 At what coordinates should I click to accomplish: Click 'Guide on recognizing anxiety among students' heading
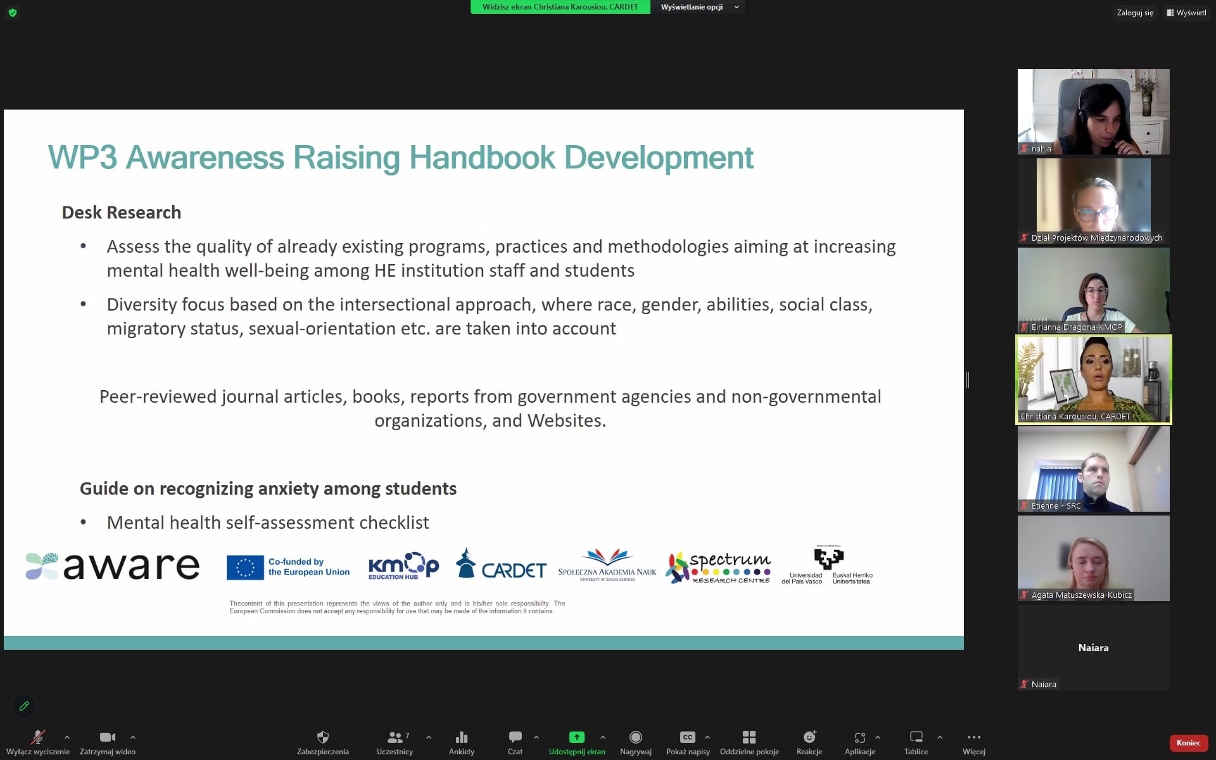[x=268, y=488]
